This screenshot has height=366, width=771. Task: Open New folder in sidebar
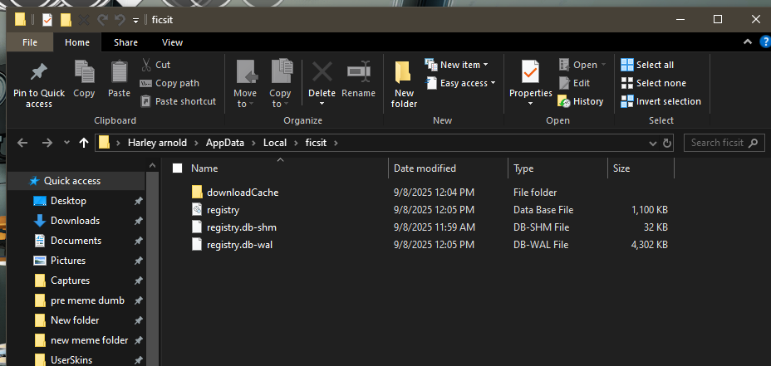75,320
